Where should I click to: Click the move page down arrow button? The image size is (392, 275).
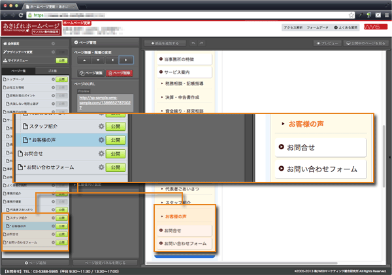point(98,60)
